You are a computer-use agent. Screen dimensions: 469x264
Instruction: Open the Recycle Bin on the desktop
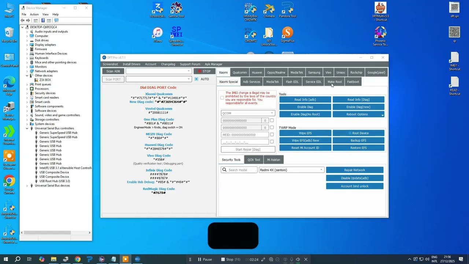9,35
